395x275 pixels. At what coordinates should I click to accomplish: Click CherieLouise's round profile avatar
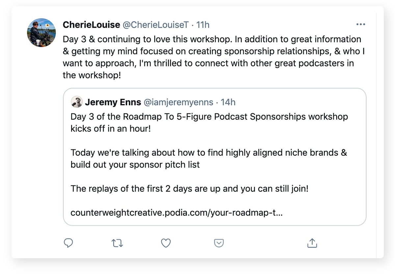point(41,33)
